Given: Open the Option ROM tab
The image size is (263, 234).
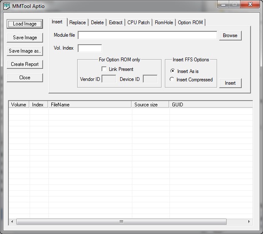Looking at the screenshot, I should [190, 23].
